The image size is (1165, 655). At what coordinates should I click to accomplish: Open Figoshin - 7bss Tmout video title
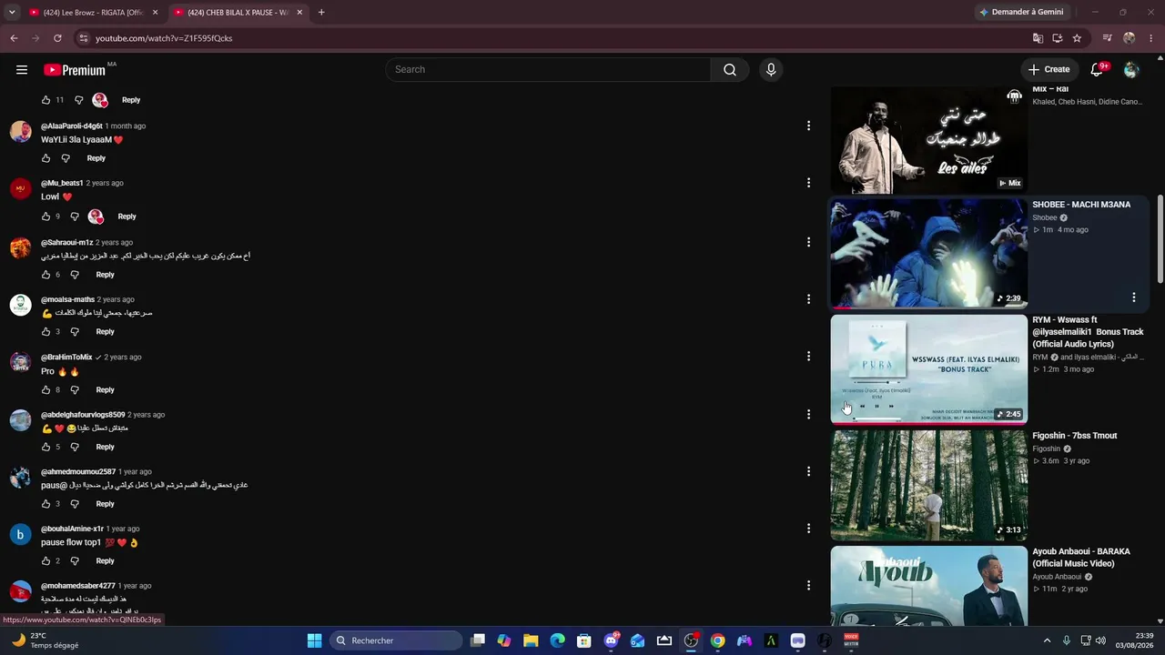click(1075, 436)
